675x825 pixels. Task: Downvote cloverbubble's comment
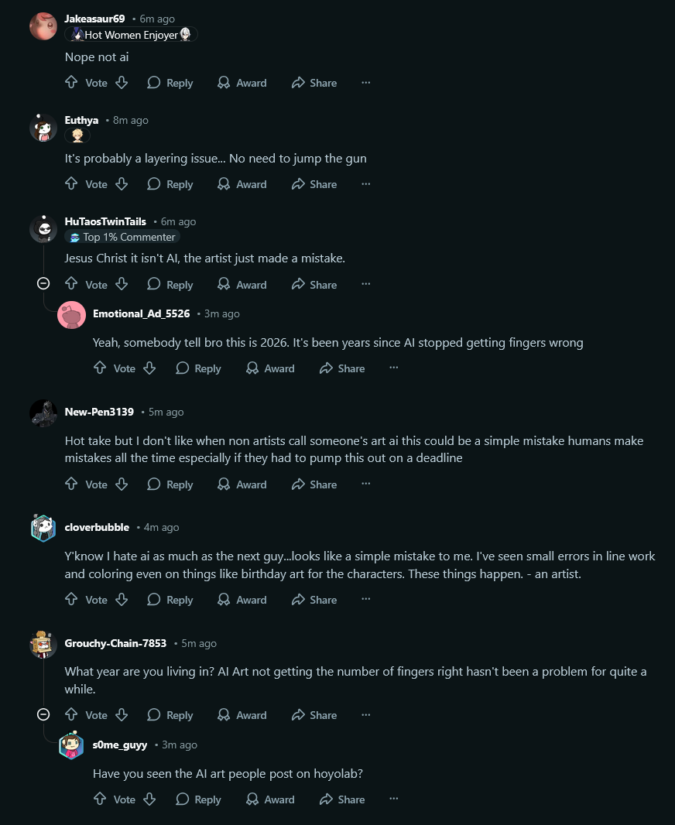(122, 600)
